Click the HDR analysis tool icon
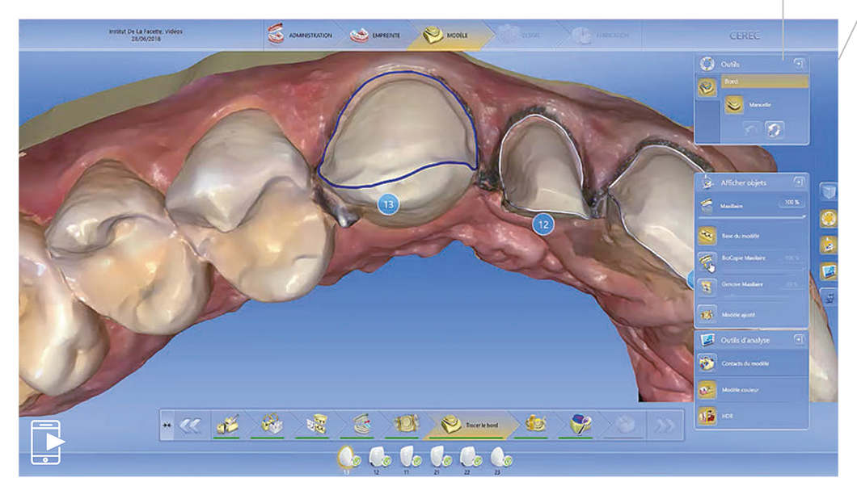 [707, 417]
